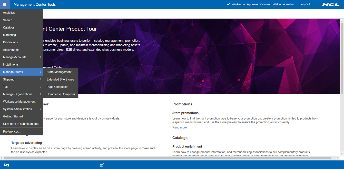Click Read more under Store promotions
The height and width of the screenshot is (169, 344).
tap(181, 127)
